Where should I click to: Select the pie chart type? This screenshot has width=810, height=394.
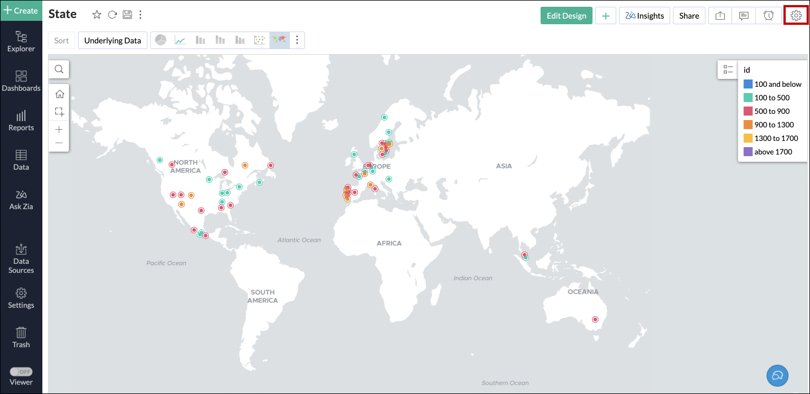(161, 40)
